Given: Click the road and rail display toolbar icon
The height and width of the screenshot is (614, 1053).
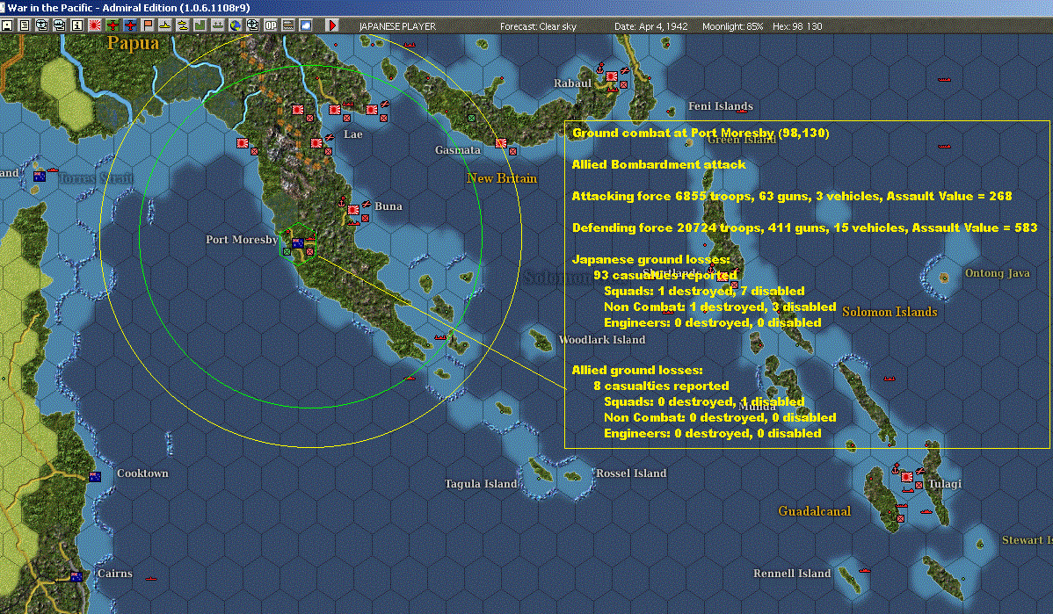Looking at the screenshot, I should (x=288, y=25).
